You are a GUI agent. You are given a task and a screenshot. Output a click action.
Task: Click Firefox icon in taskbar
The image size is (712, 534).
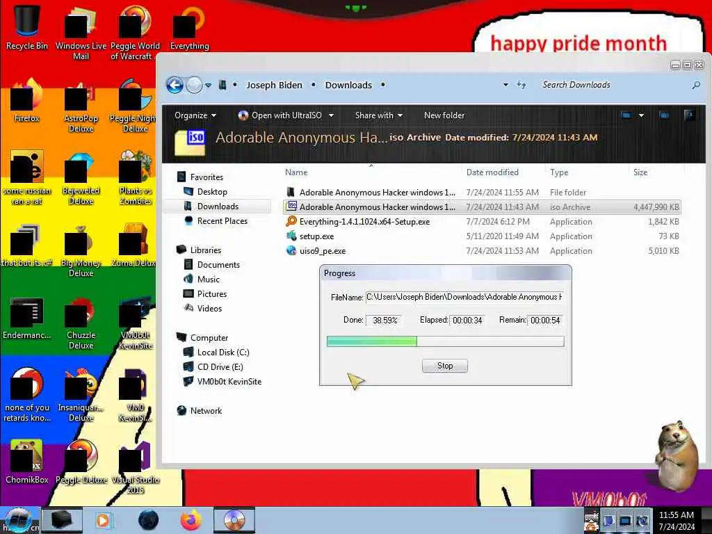191,520
